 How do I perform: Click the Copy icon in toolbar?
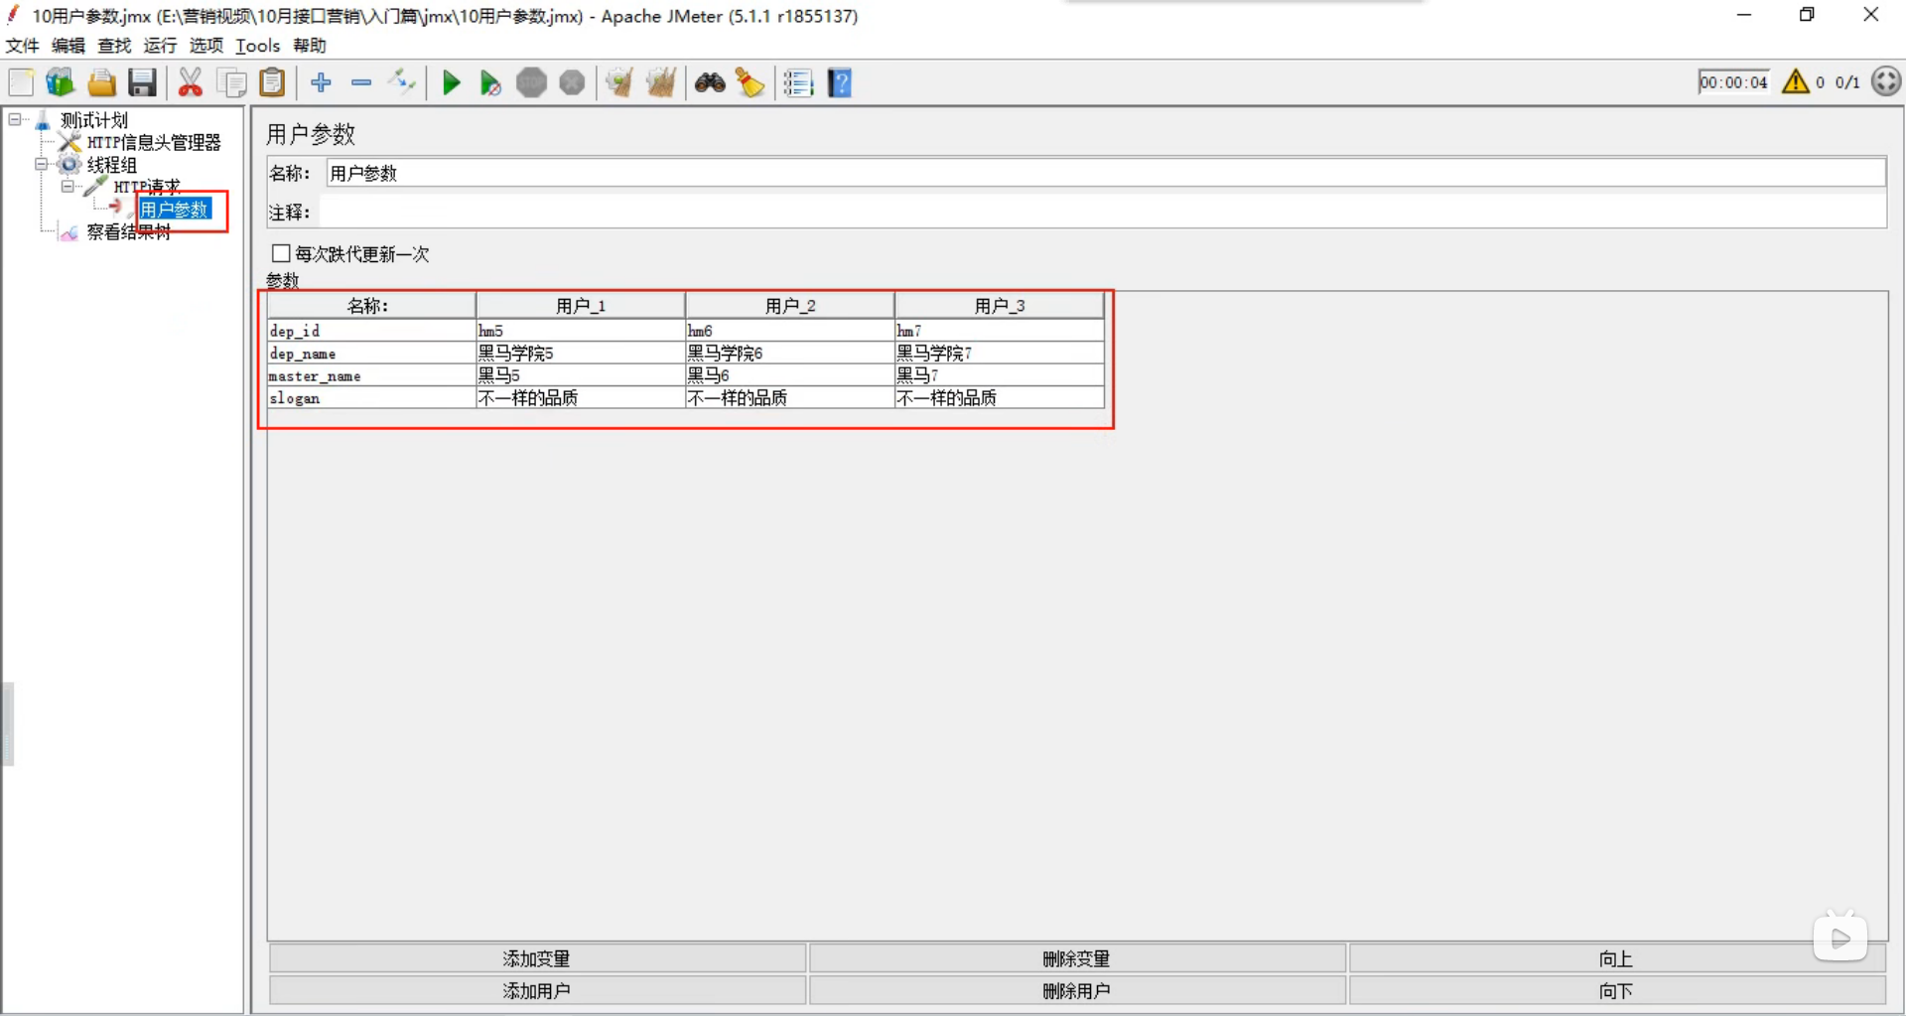(x=231, y=82)
